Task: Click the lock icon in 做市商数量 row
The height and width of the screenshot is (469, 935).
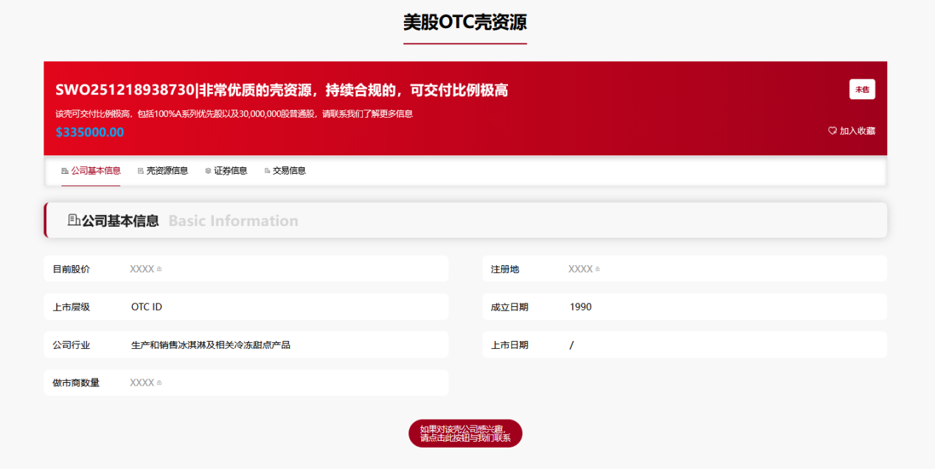Action: click(159, 383)
